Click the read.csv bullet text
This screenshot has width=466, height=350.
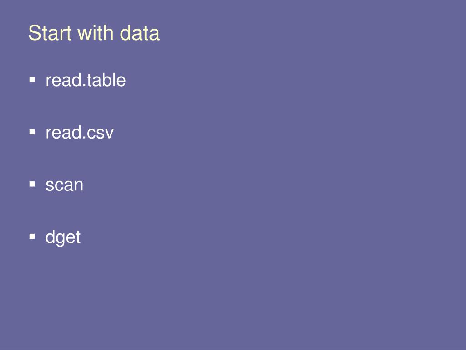79,133
